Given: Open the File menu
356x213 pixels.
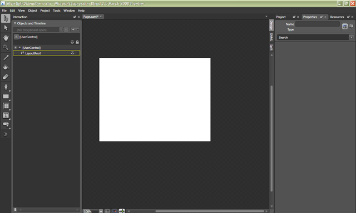Looking at the screenshot, I should [4, 11].
